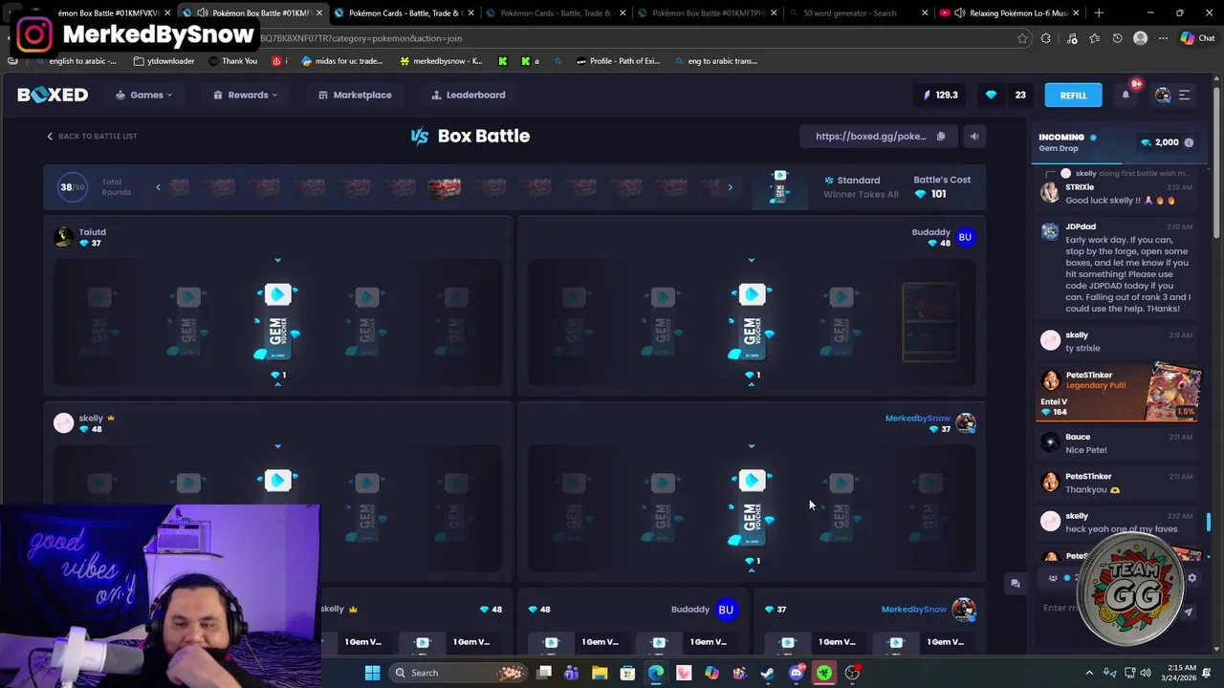Open a new browser tab

click(x=1099, y=13)
